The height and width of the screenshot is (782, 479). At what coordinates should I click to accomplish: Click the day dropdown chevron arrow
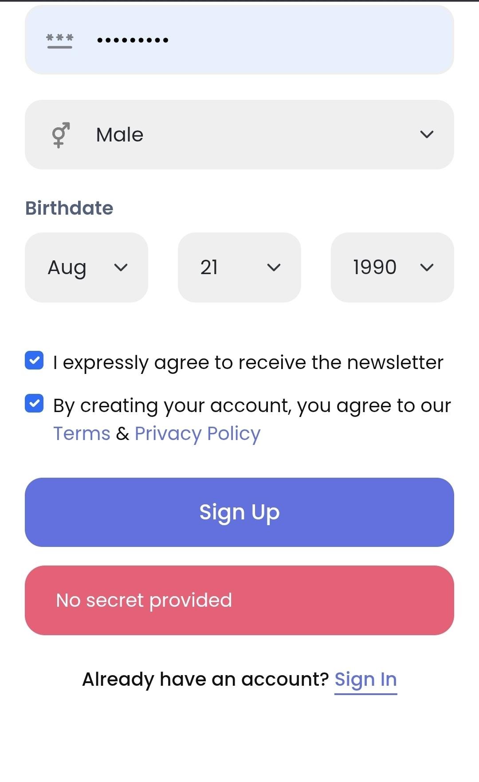(274, 267)
